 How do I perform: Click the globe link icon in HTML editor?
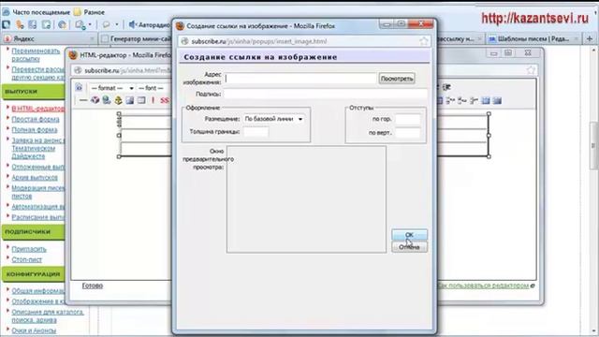[107, 100]
